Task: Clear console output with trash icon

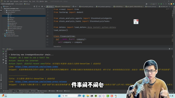Action: pyautogui.click(x=6, y=63)
